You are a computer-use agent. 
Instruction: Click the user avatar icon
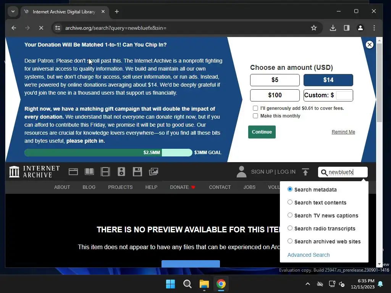point(241,172)
